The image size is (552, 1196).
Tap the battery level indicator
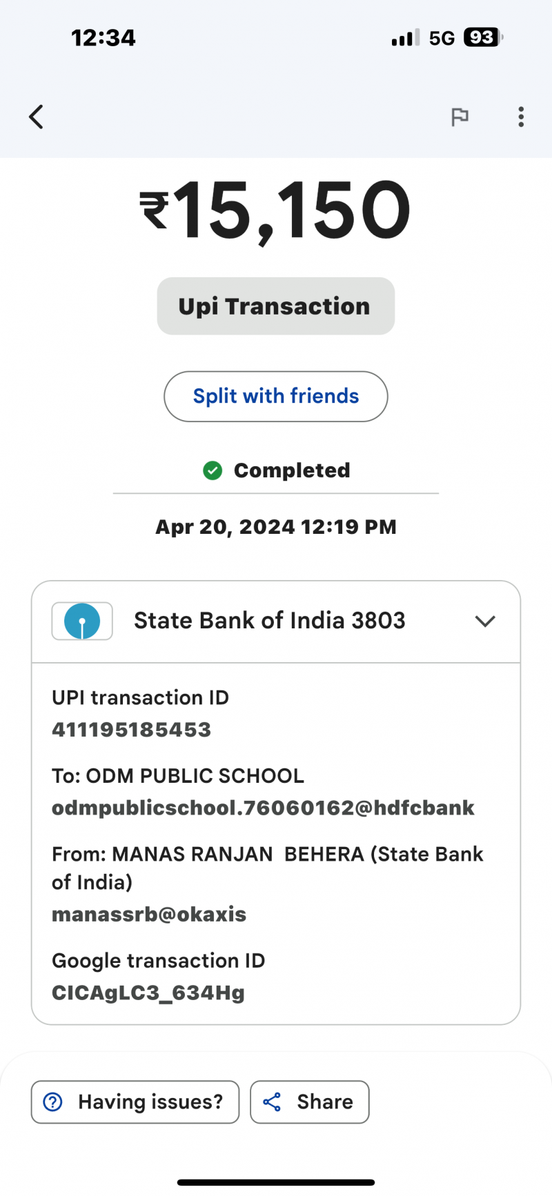tap(483, 37)
